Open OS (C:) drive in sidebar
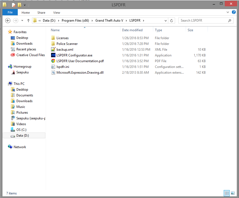 (x=21, y=130)
